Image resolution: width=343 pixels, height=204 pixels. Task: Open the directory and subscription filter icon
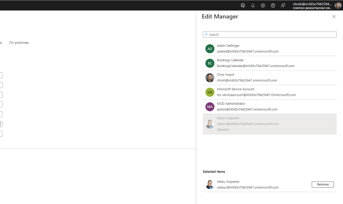pos(243,5)
